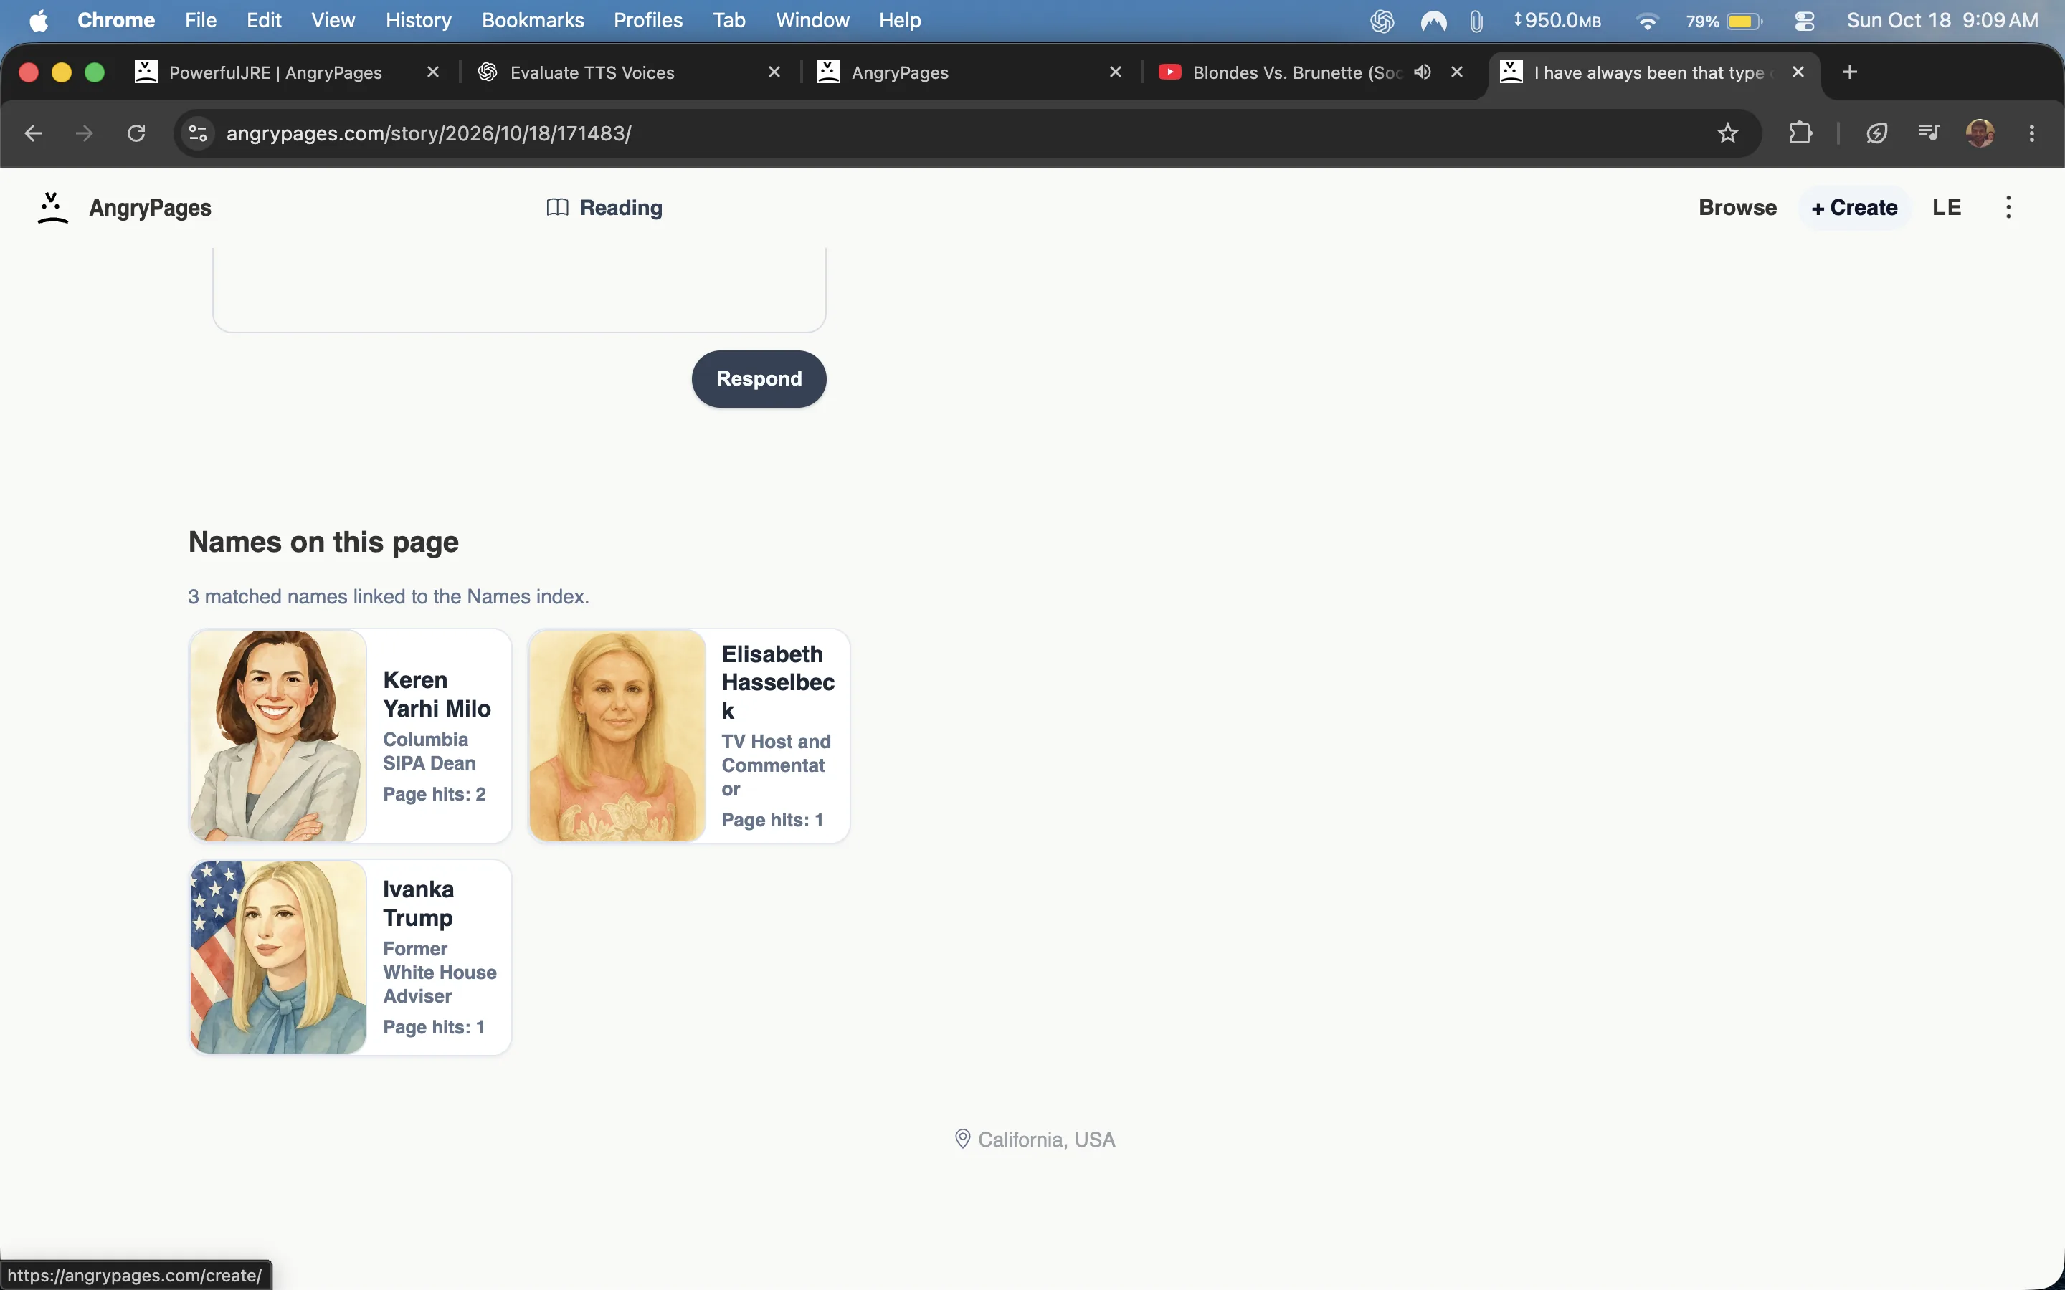Go forward in browser history
Screen dimensions: 2065x1290
pos(84,133)
